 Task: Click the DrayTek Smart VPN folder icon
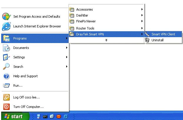pyautogui.click(x=71, y=34)
